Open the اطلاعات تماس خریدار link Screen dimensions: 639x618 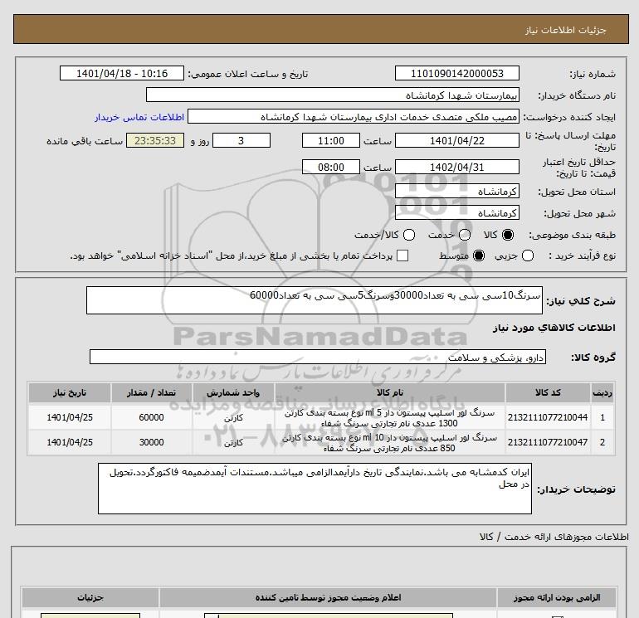coord(139,117)
